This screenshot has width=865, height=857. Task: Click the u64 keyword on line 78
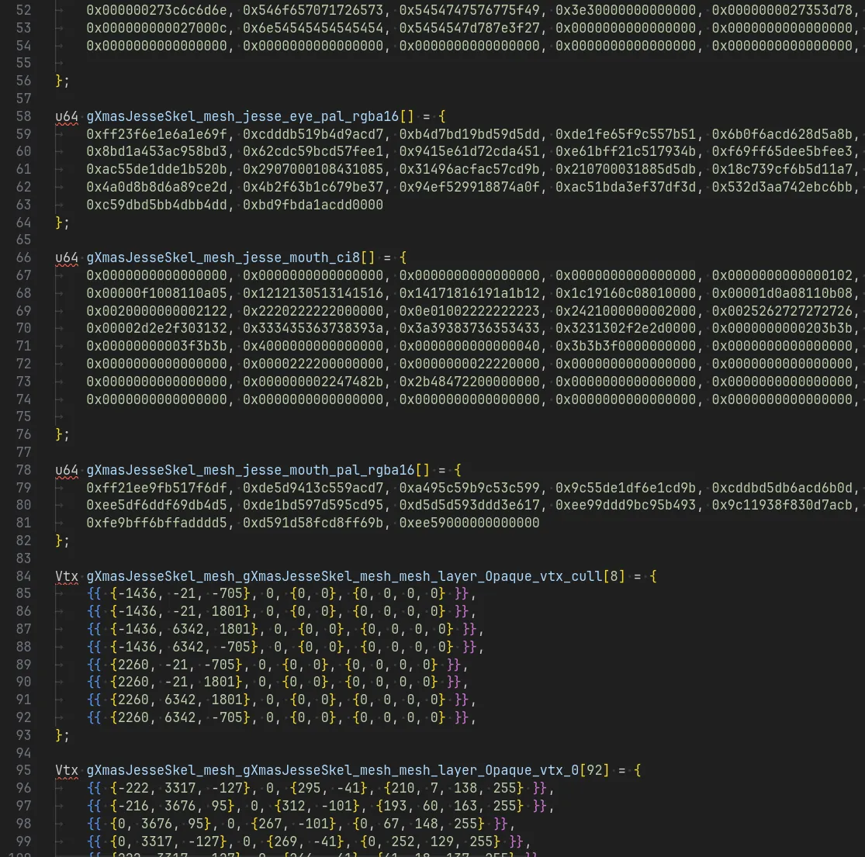pos(67,470)
